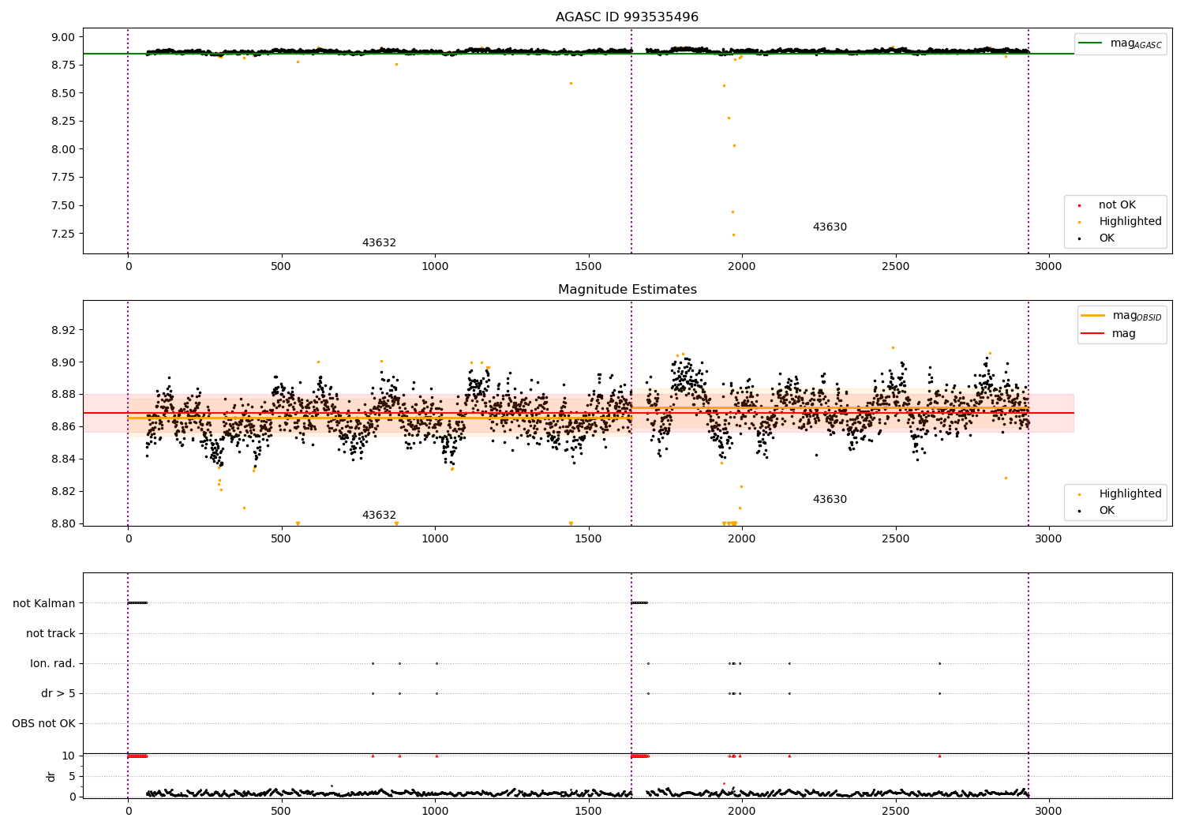Click the 'Ion. rad.' row label
This screenshot has width=1184, height=829.
[53, 663]
